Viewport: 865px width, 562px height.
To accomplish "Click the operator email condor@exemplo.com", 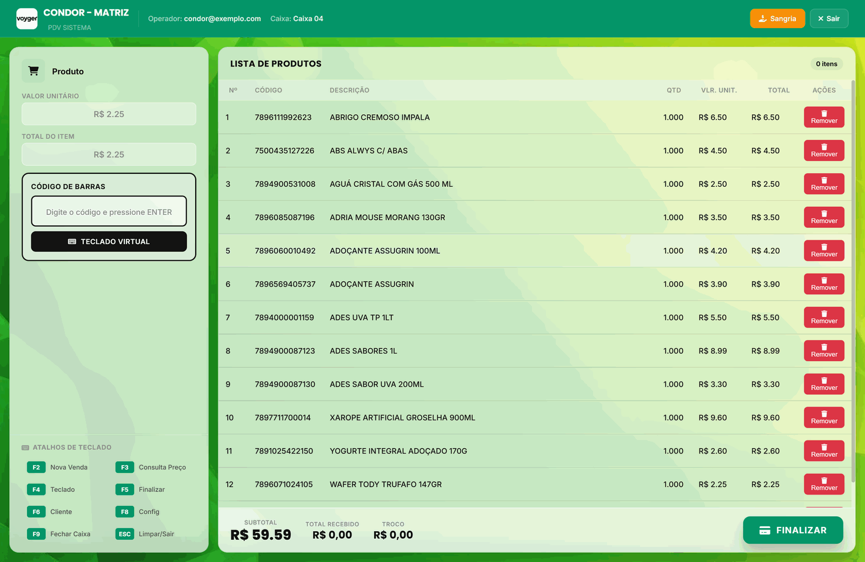I will coord(222,18).
